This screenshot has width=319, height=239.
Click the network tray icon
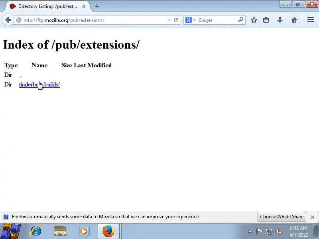(269, 231)
